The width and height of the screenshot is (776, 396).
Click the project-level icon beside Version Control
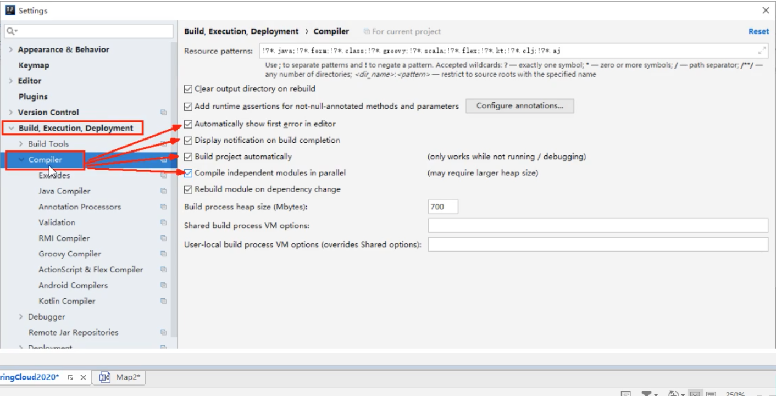(163, 113)
